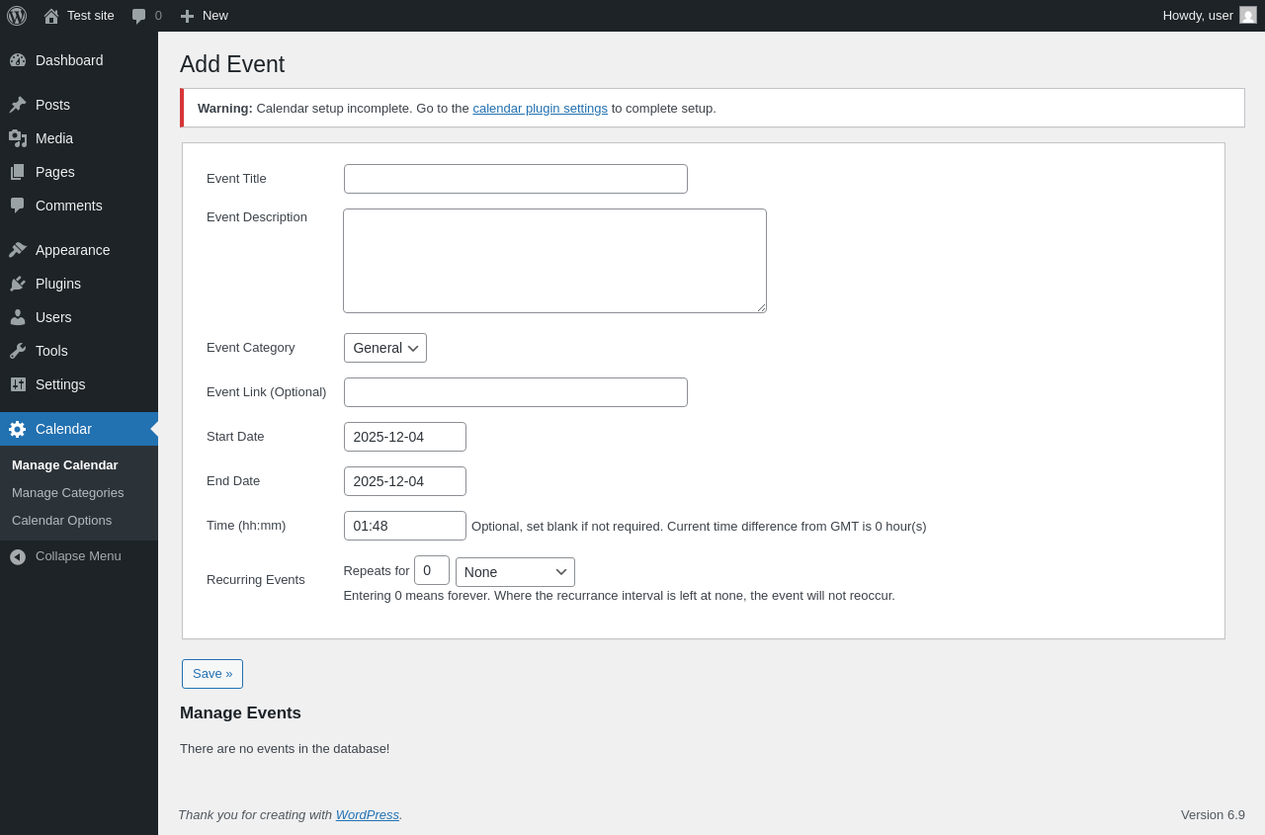Open the recurrence interval None dropdown
The height and width of the screenshot is (835, 1265).
tap(515, 572)
